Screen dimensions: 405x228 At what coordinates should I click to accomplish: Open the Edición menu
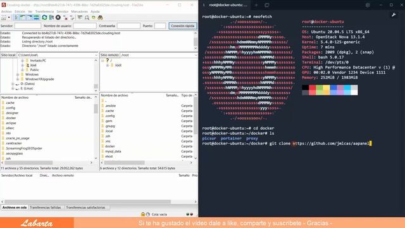pyautogui.click(x=20, y=11)
